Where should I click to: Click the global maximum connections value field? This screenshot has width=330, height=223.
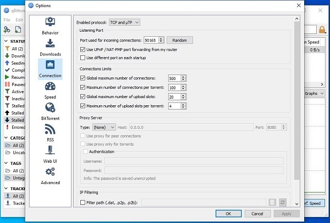(x=175, y=78)
